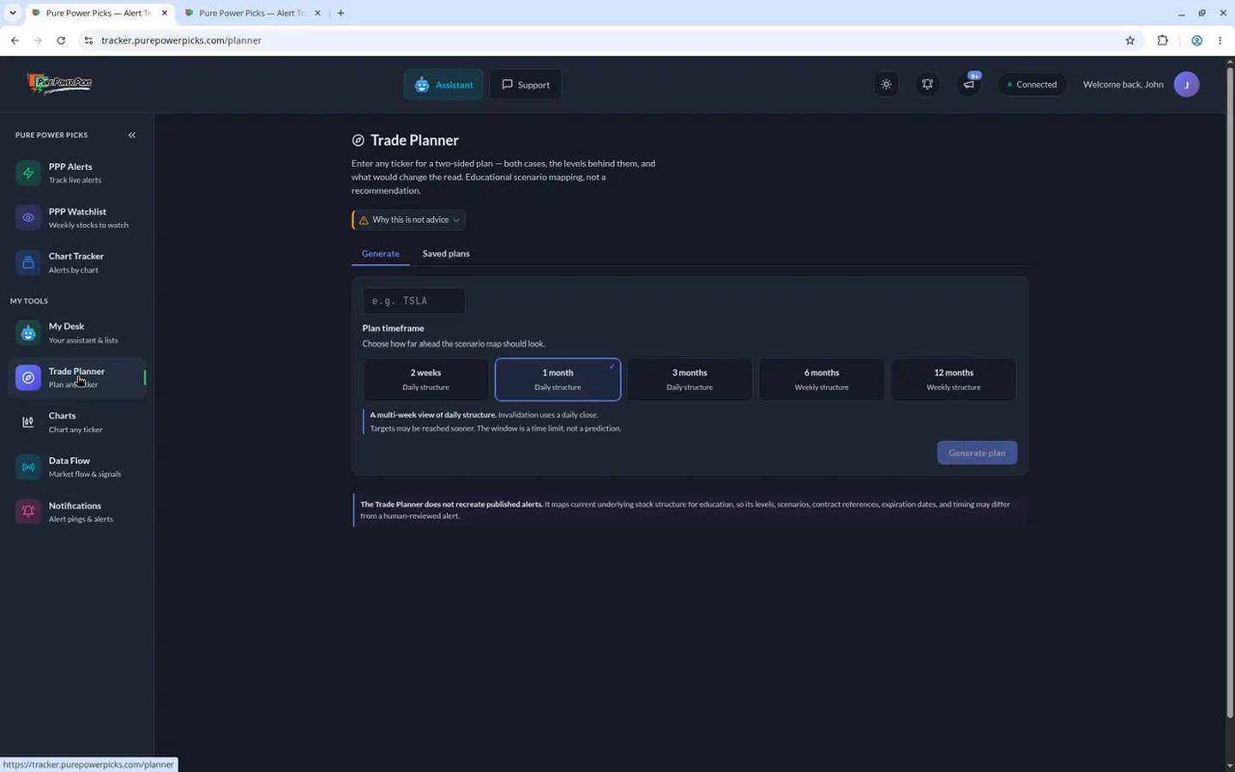Select the 2 weeks timeframe
The width and height of the screenshot is (1235, 772).
425,379
